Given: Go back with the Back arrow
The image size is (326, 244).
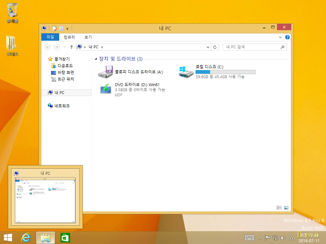Looking at the screenshot, I should tap(47, 47).
